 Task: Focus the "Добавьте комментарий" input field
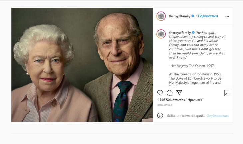tap(185, 116)
